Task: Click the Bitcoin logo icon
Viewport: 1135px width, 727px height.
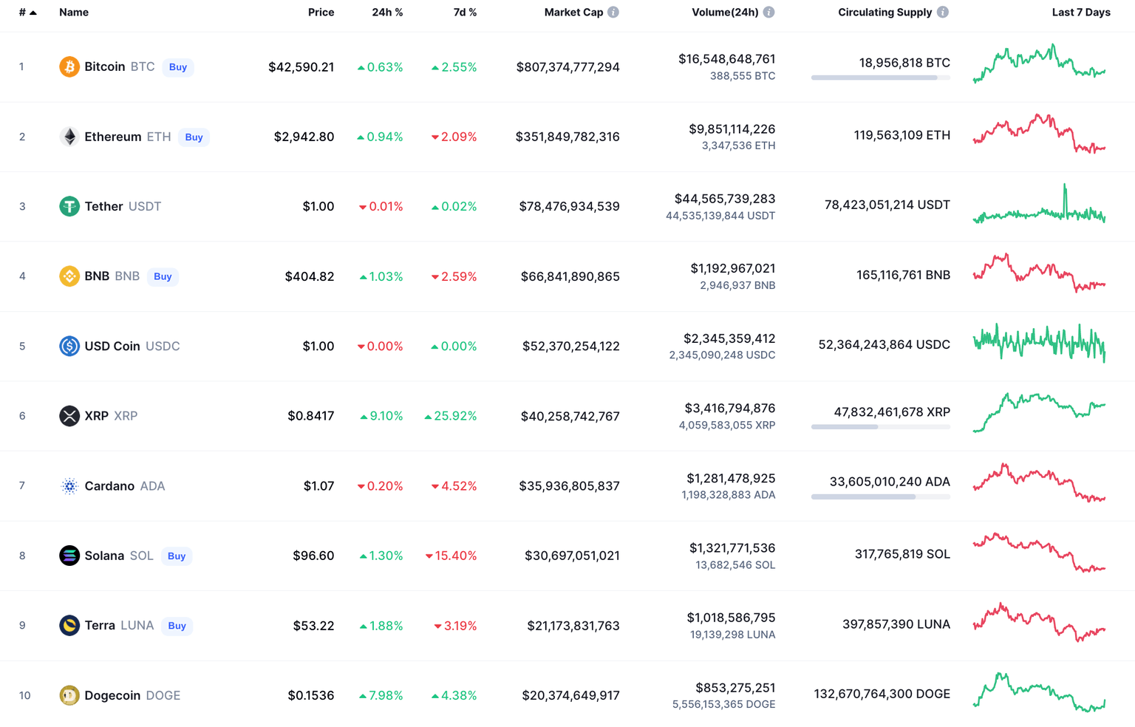Action: [69, 66]
